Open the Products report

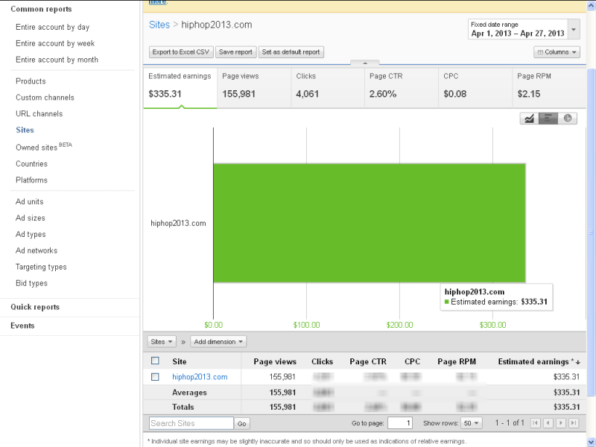pos(31,81)
